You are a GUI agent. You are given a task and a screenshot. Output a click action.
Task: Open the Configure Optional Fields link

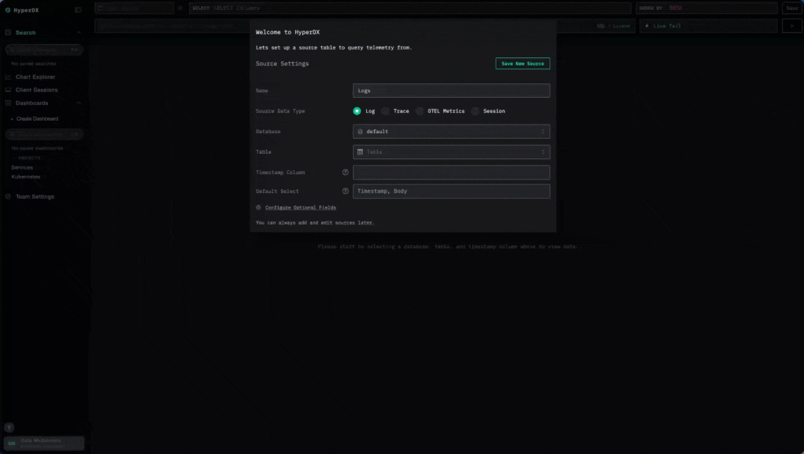pyautogui.click(x=301, y=207)
